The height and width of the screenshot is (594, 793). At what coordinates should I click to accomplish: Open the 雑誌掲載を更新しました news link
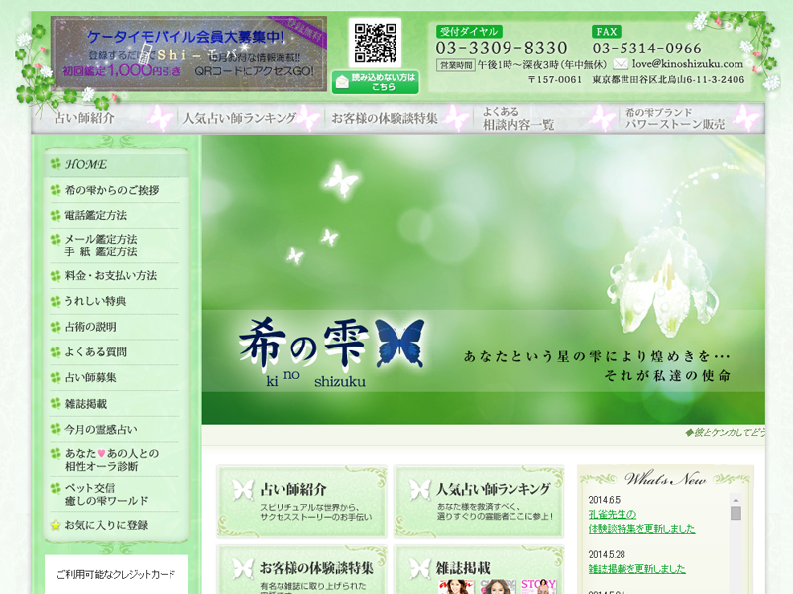636,569
